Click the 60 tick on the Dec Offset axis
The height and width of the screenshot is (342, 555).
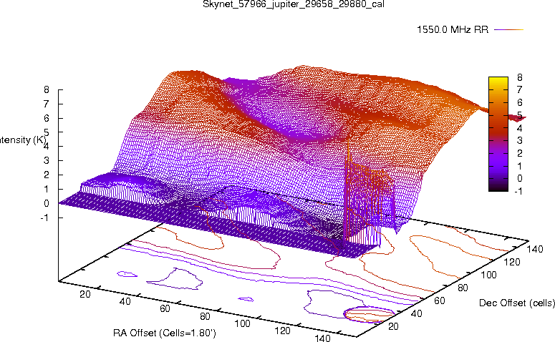tap(440, 301)
